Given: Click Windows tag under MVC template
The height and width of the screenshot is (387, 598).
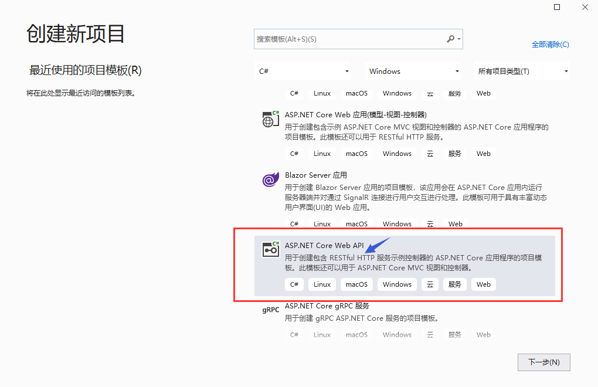Looking at the screenshot, I should (397, 154).
